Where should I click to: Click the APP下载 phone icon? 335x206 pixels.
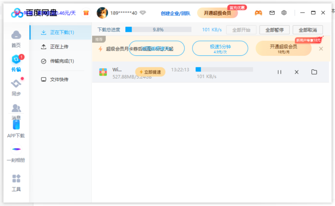point(16,125)
